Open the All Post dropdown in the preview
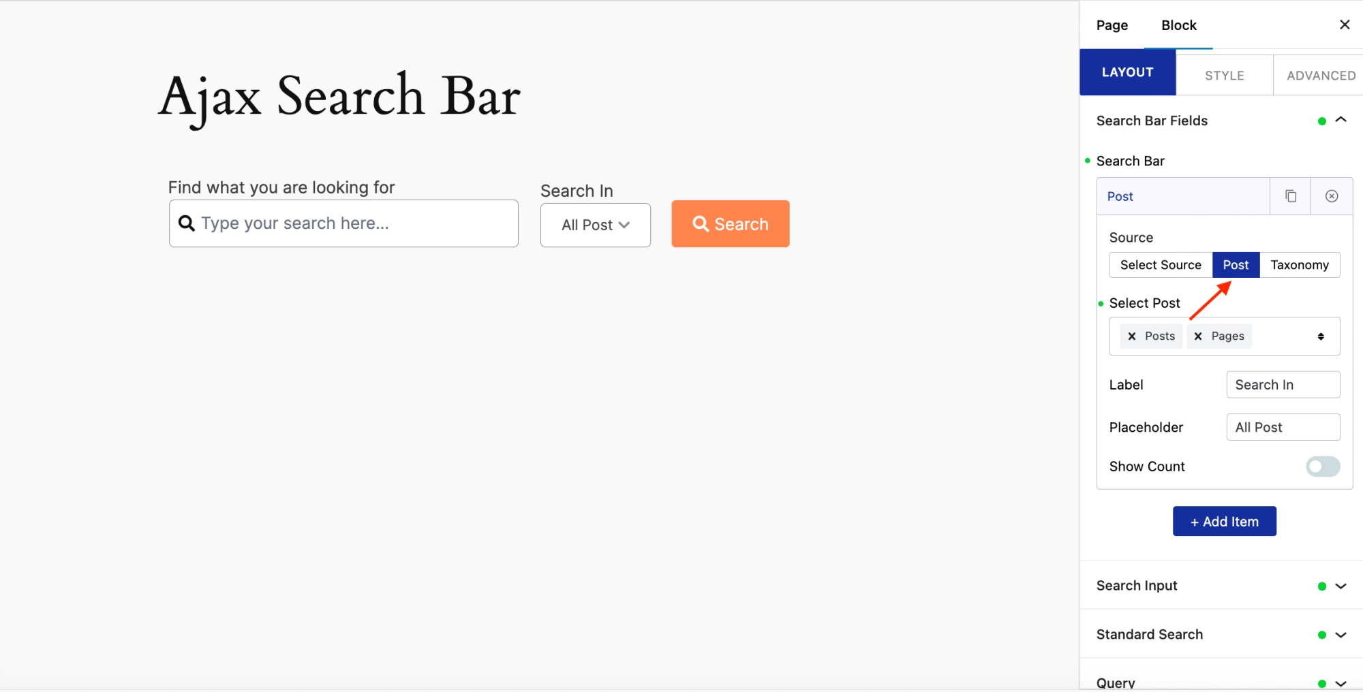 point(594,225)
